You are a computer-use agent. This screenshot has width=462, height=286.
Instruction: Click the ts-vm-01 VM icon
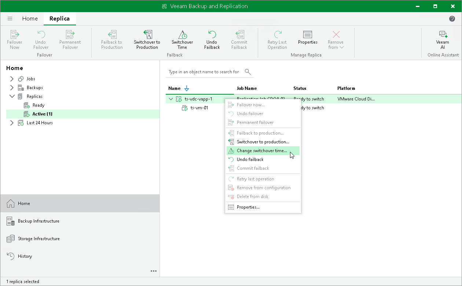click(185, 108)
